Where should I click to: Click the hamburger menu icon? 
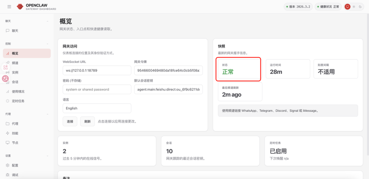(x=9, y=6)
